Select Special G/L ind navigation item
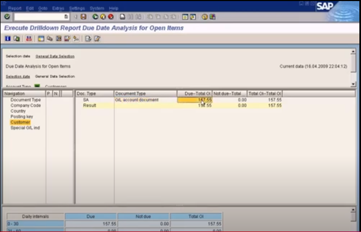Screen dimensions: 361x232 25,128
